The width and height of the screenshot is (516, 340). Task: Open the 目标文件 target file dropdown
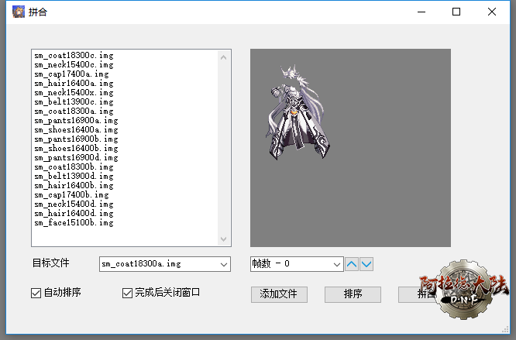point(165,264)
